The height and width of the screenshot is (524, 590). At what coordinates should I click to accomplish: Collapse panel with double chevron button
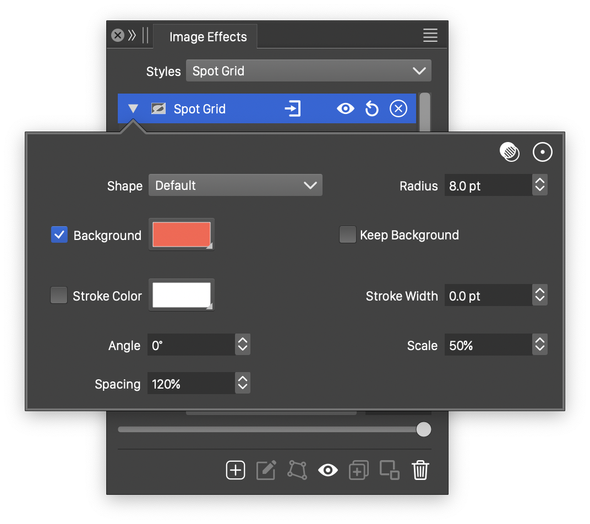pyautogui.click(x=132, y=36)
